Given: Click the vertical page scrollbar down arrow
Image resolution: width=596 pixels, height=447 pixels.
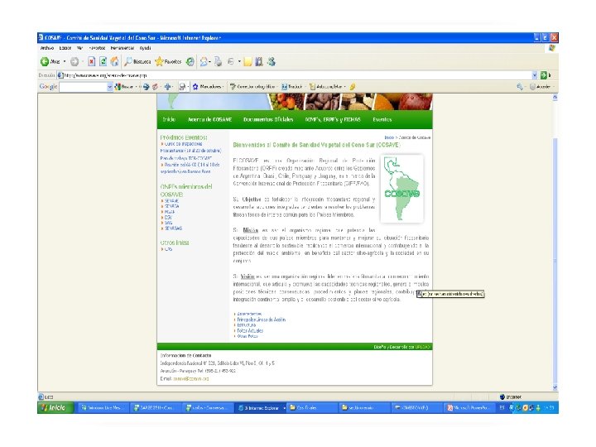Looking at the screenshot, I should click(x=555, y=387).
